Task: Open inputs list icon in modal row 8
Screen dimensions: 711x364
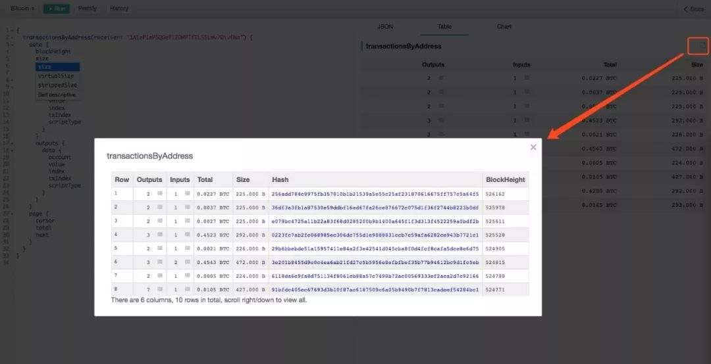Action: point(187,289)
